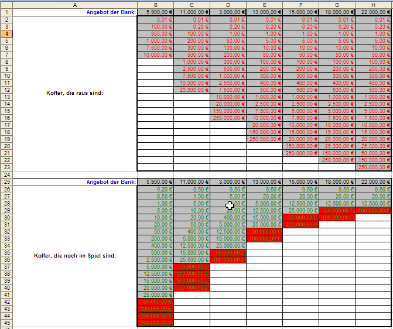393x329 pixels.
Task: Select row header 25
Action: pos(6,181)
